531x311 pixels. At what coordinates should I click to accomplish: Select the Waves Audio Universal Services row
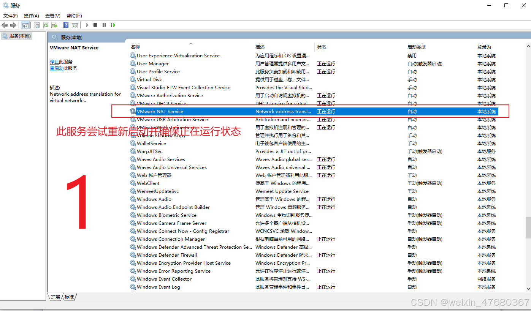pyautogui.click(x=314, y=167)
